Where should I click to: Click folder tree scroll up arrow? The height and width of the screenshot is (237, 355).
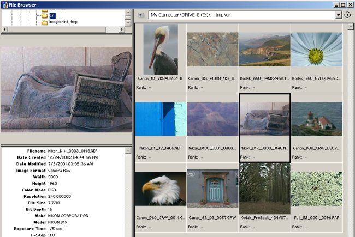128,12
